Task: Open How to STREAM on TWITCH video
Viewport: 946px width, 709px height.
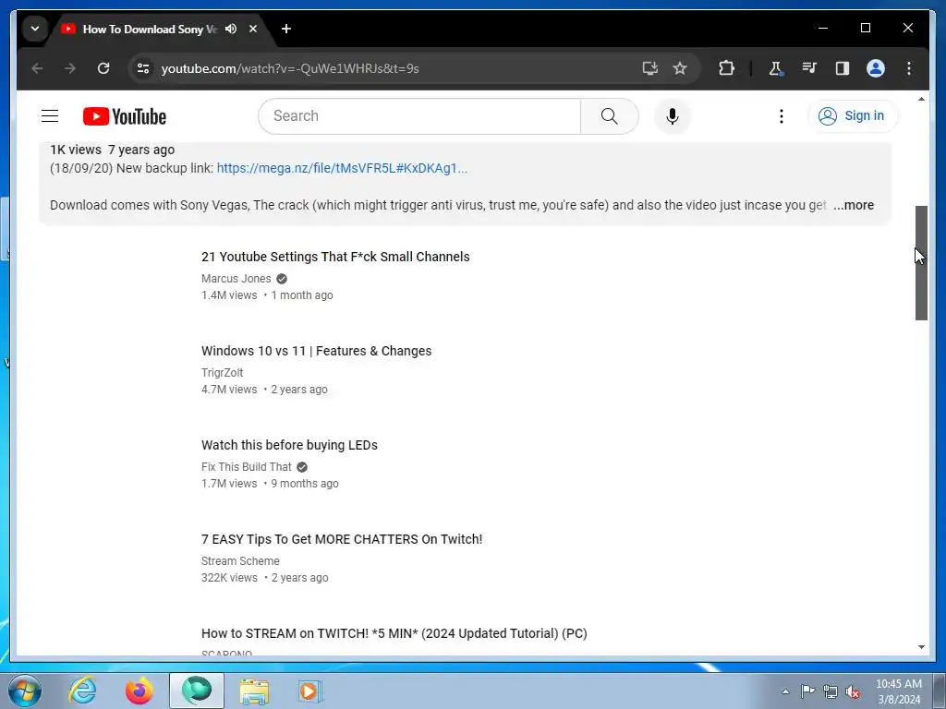Action: point(394,633)
